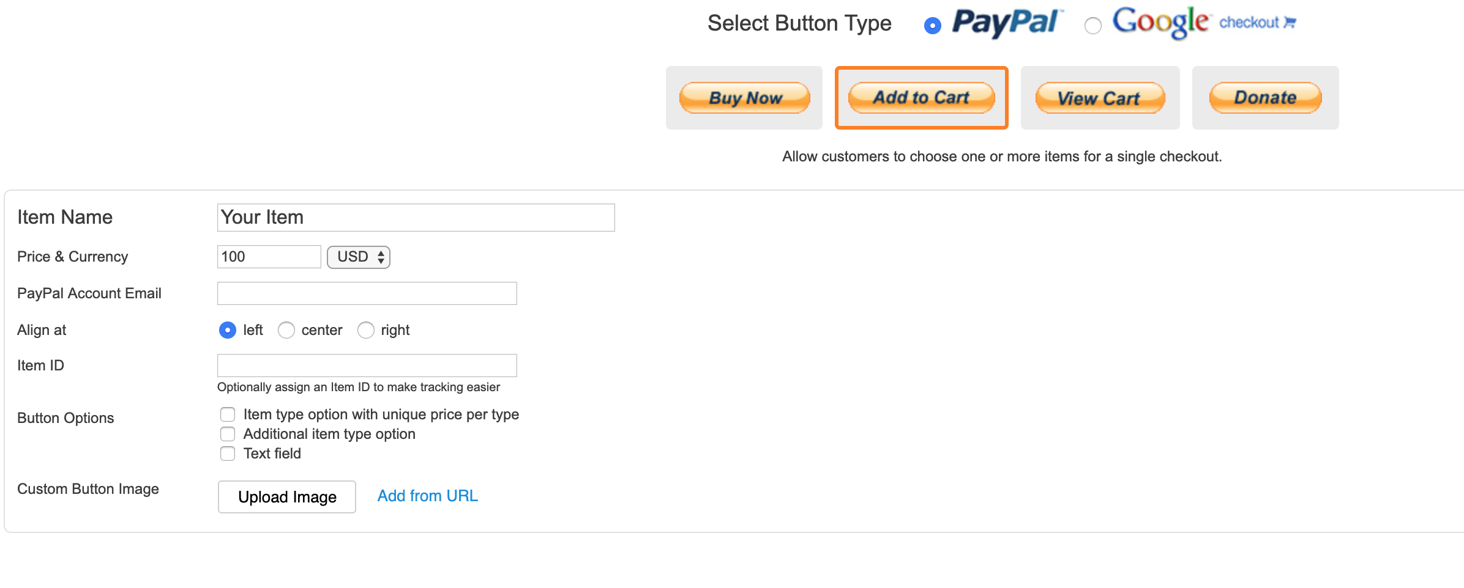
Task: Set alignment to center
Action: click(286, 330)
